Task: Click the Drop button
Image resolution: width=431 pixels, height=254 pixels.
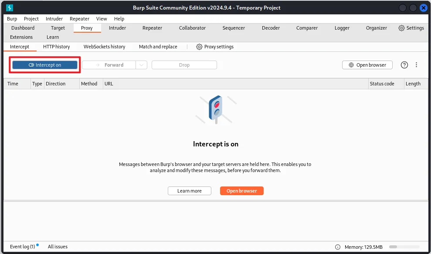Action: coord(184,65)
